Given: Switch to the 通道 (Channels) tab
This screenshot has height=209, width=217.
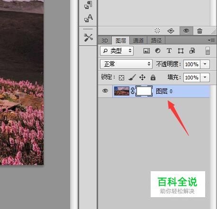Looking at the screenshot, I should (138, 41).
